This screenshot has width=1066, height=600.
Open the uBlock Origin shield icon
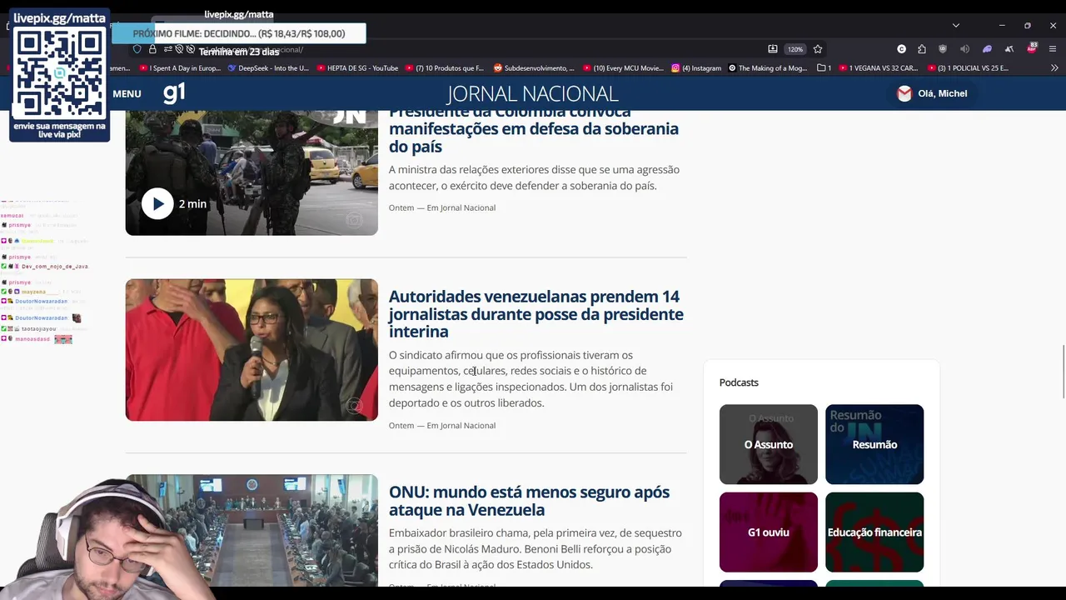[x=943, y=49]
